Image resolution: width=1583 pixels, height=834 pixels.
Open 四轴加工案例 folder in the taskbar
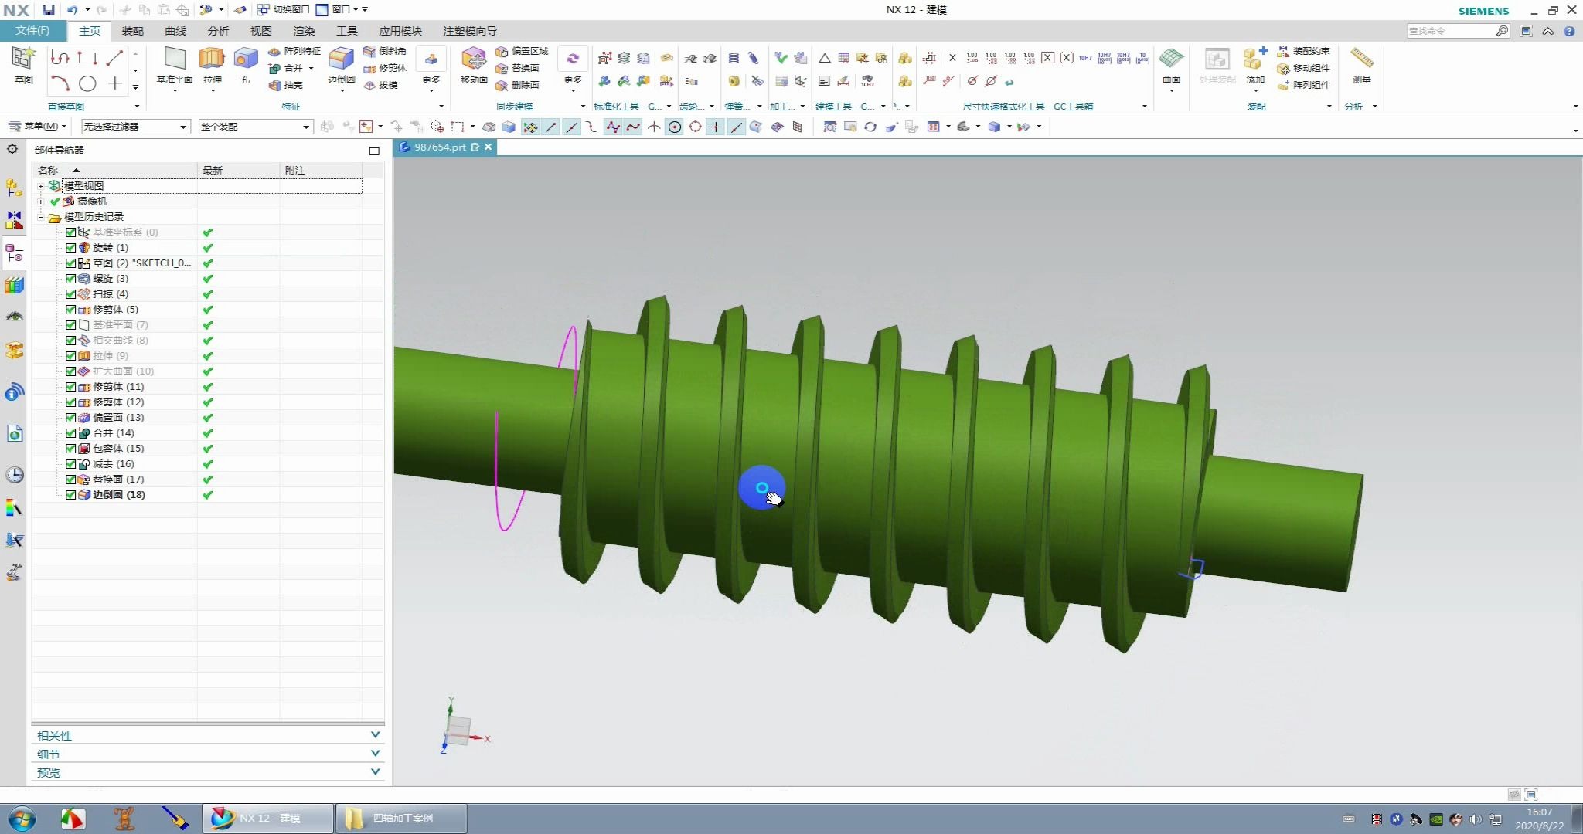pos(401,818)
